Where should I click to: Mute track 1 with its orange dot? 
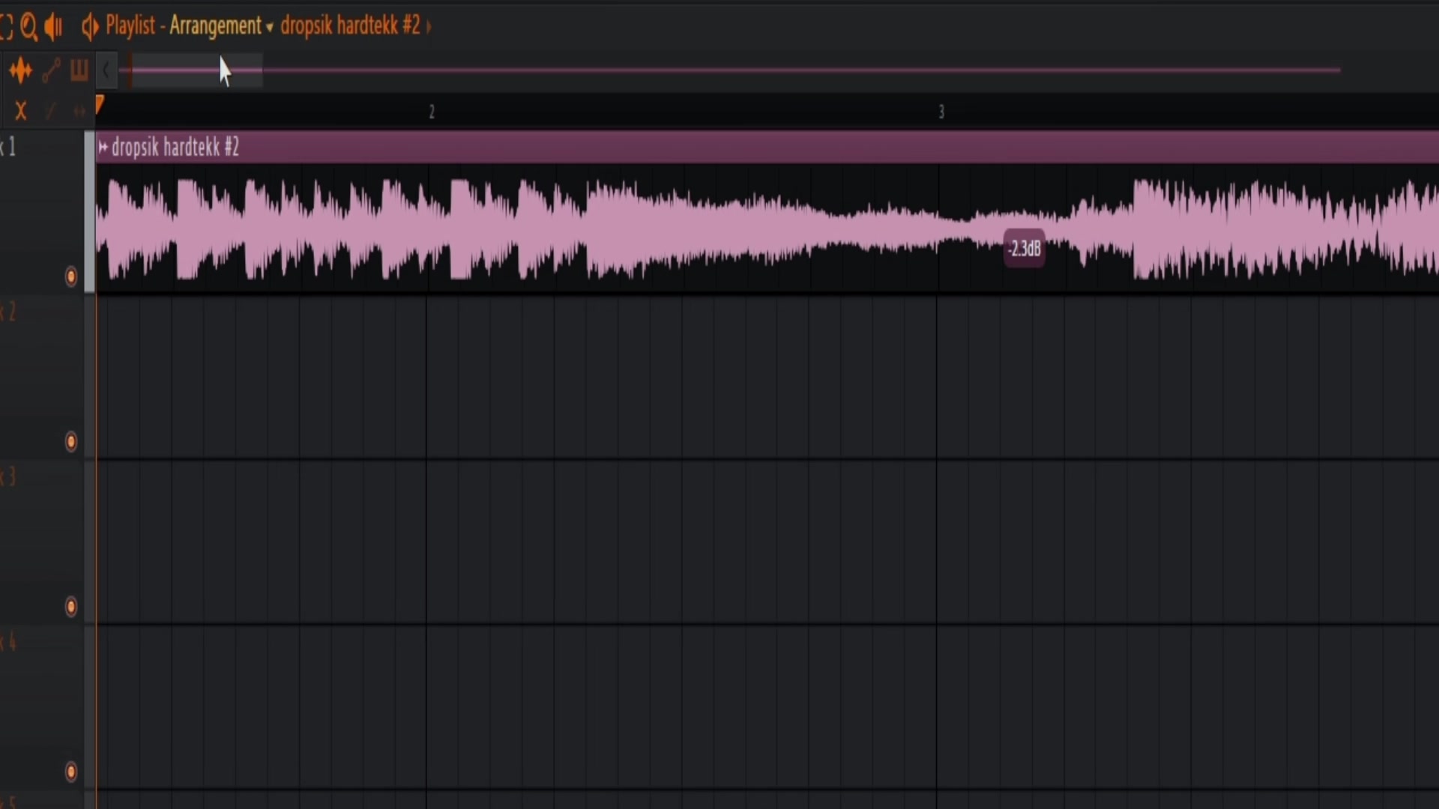[71, 276]
